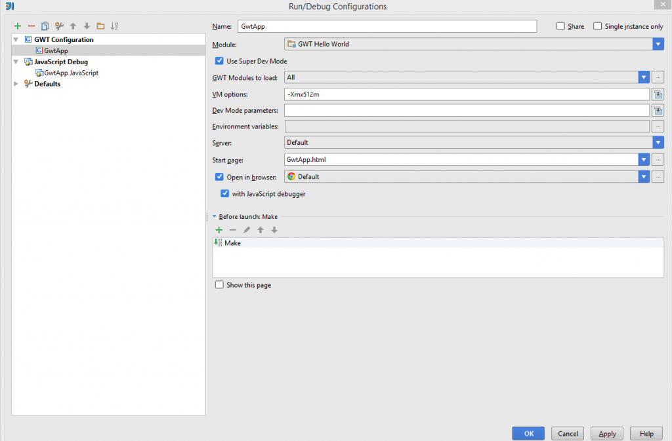Add a new run configuration
The image size is (672, 441).
click(16, 26)
